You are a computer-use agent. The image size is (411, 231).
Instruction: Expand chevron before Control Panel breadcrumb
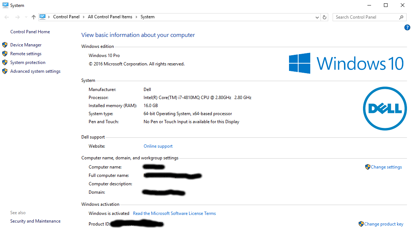(49, 17)
